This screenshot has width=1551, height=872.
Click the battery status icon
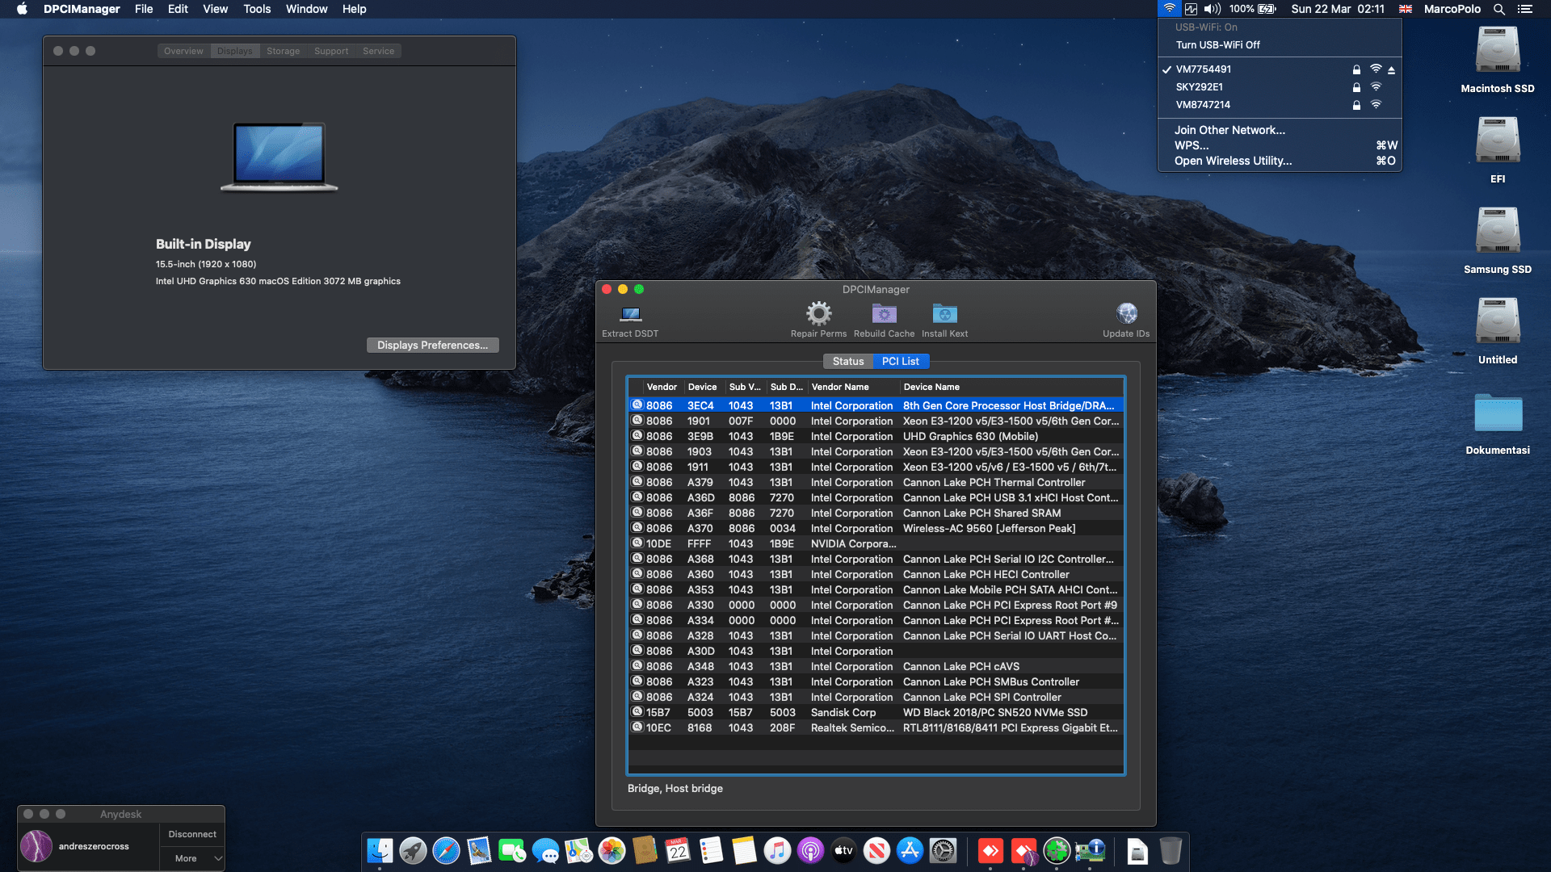1267,9
